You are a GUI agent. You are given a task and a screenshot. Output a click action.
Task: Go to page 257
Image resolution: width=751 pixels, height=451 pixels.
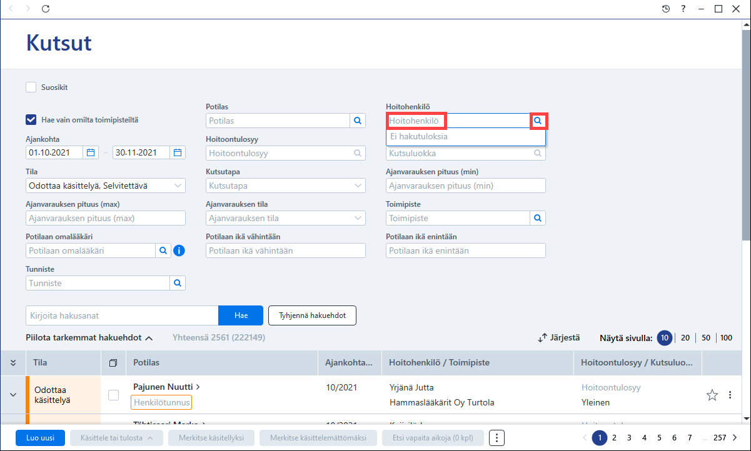pyautogui.click(x=720, y=438)
